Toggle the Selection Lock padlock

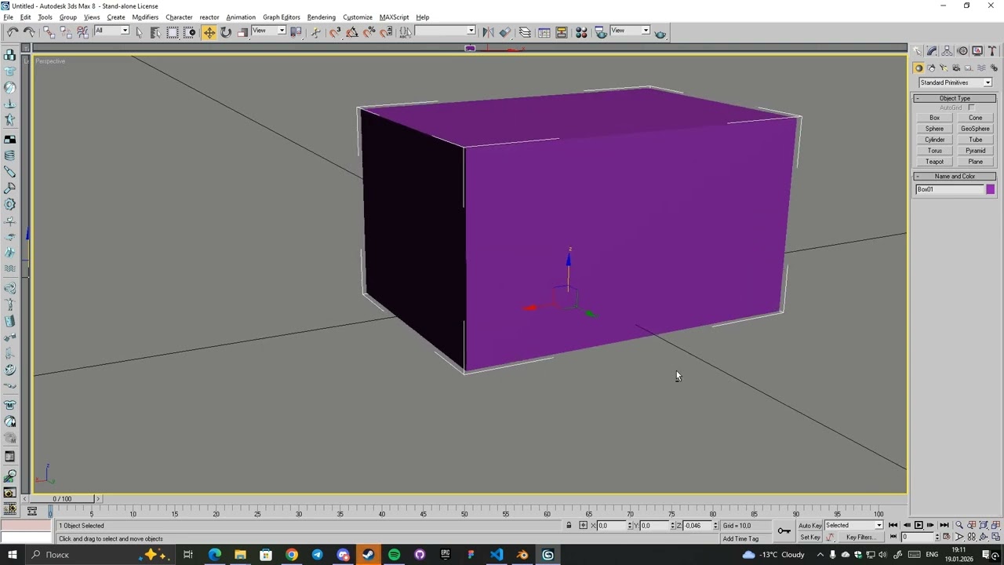click(569, 525)
